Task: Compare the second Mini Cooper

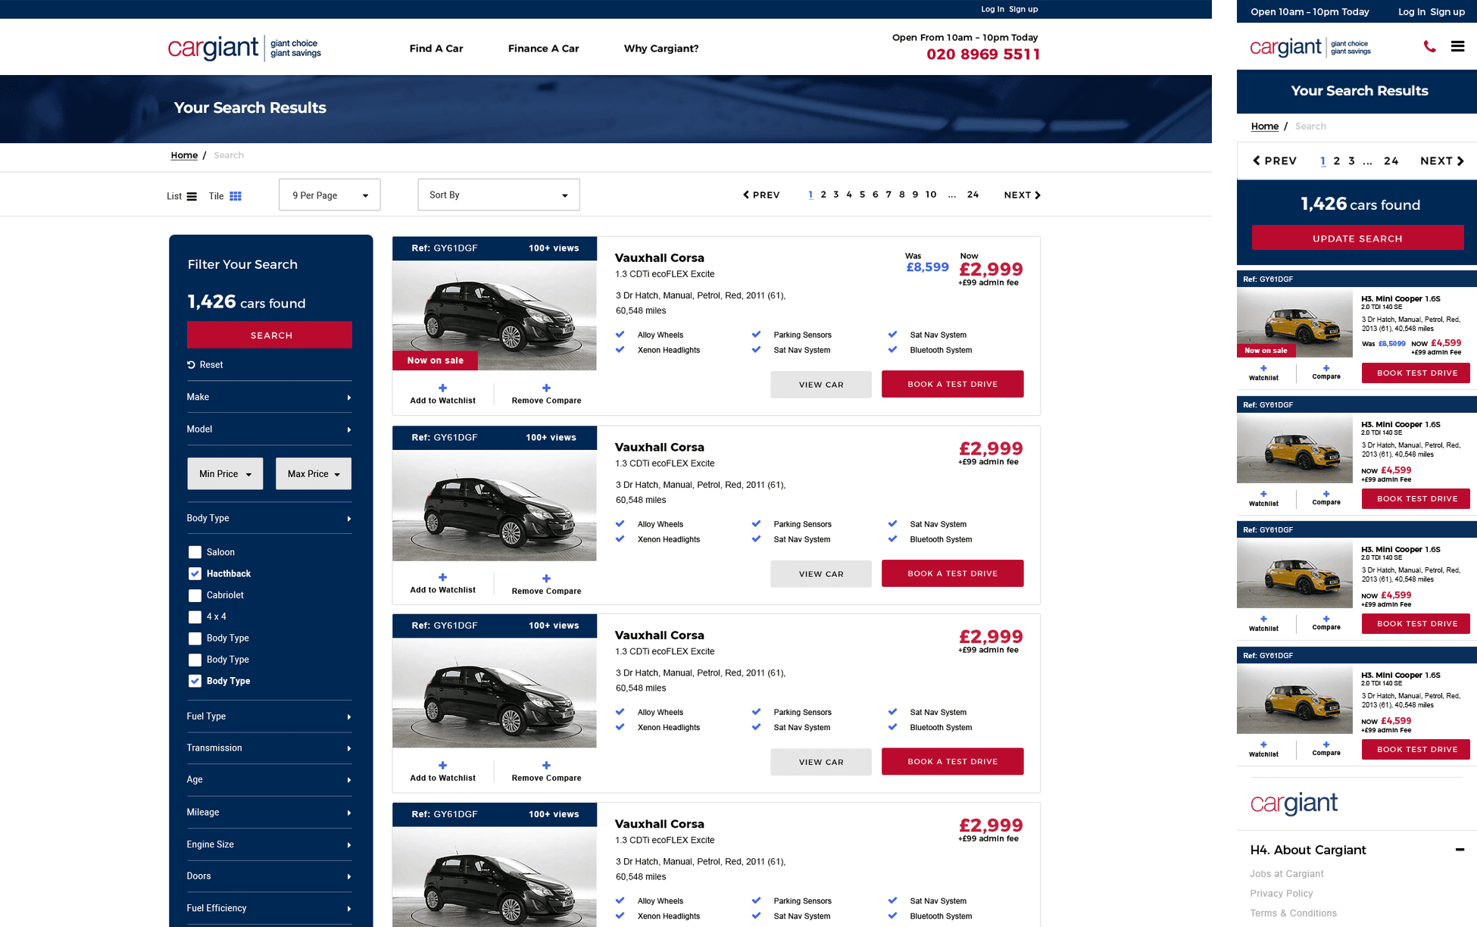Action: (1326, 498)
